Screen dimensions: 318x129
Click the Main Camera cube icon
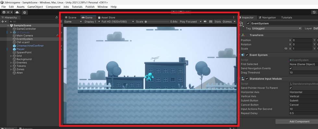coord(14,36)
